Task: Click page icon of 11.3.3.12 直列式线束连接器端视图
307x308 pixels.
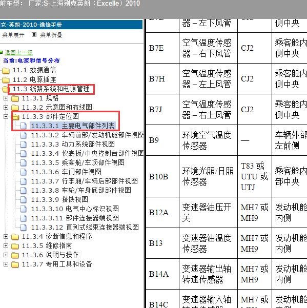Action: pyautogui.click(x=24, y=228)
